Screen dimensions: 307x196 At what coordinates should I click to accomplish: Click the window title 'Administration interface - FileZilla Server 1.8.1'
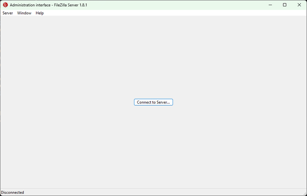point(48,5)
